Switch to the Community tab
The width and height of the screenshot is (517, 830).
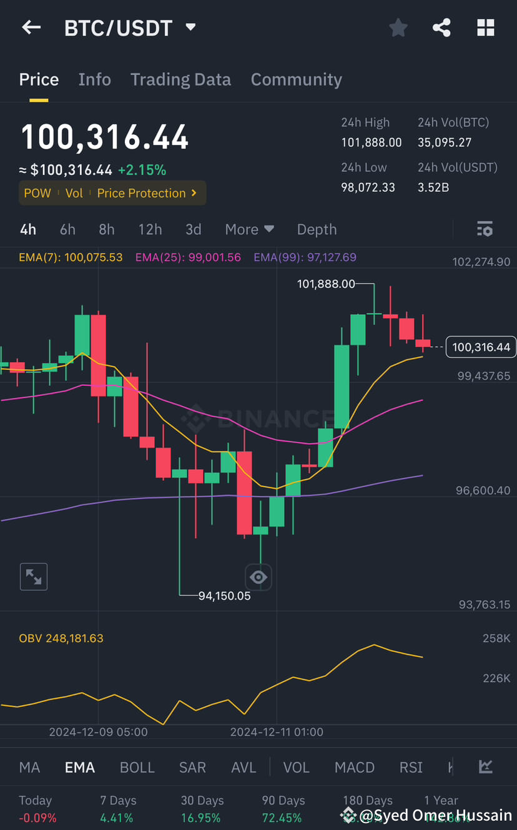[x=296, y=79]
